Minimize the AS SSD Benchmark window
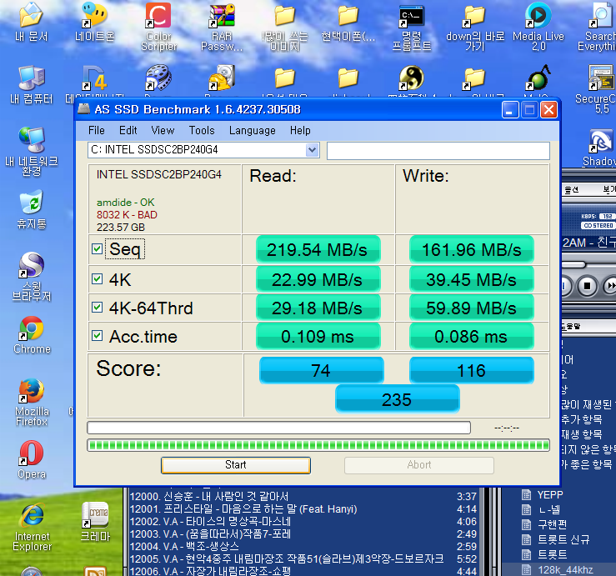Viewport: 616px width, 576px height. pyautogui.click(x=510, y=110)
